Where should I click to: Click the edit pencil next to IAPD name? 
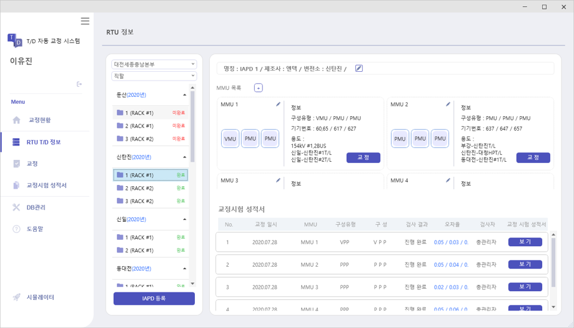coord(359,68)
